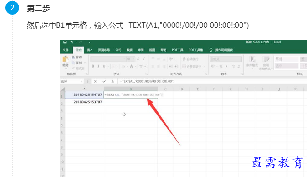The width and height of the screenshot is (307, 177).
Task: Switch to the 开始 (Home) tab
Action: pyautogui.click(x=78, y=50)
